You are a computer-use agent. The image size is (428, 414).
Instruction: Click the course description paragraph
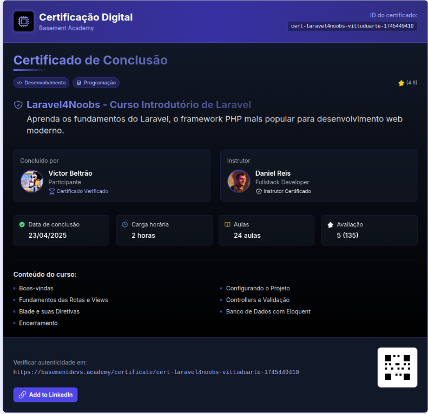tap(214, 125)
